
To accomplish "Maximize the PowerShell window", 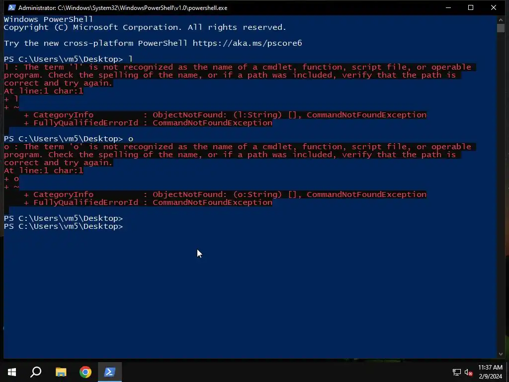I will [471, 7].
